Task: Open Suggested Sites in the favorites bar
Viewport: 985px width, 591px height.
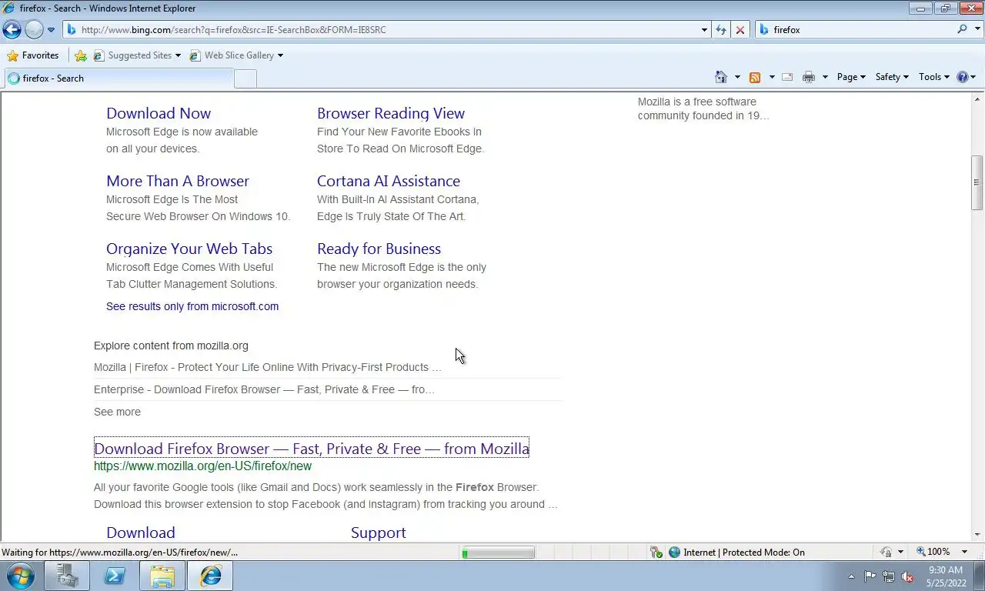Action: pos(137,55)
